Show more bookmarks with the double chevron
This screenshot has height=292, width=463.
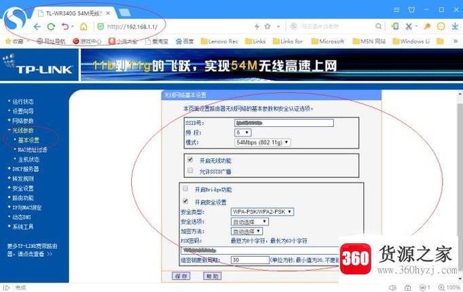tap(456, 41)
